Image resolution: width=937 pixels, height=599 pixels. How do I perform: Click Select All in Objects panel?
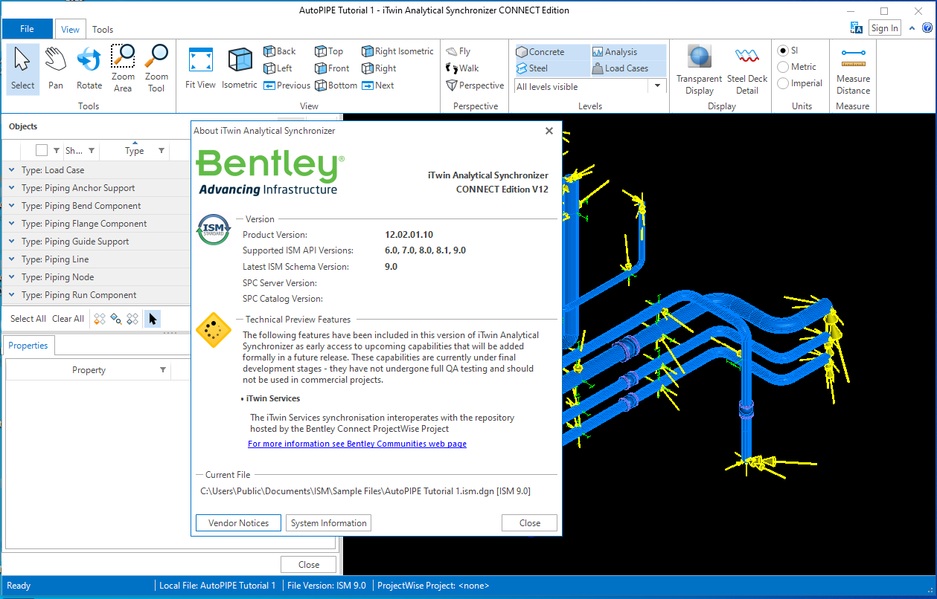(x=28, y=319)
